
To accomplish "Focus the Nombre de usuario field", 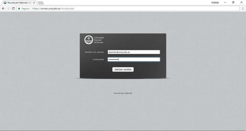I will pyautogui.click(x=134, y=52).
